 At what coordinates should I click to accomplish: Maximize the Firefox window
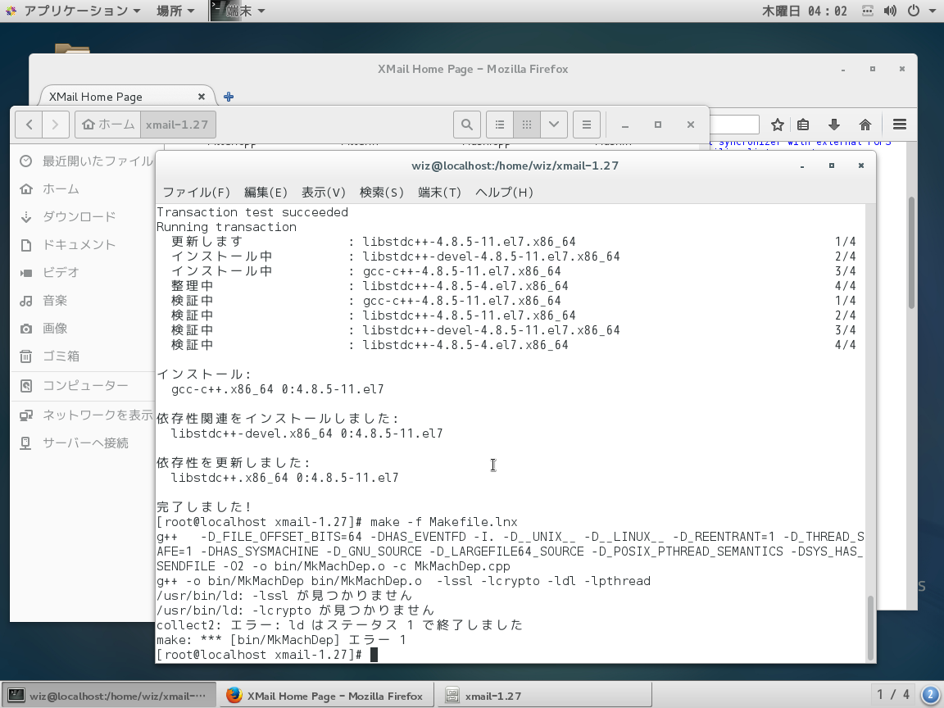[873, 69]
